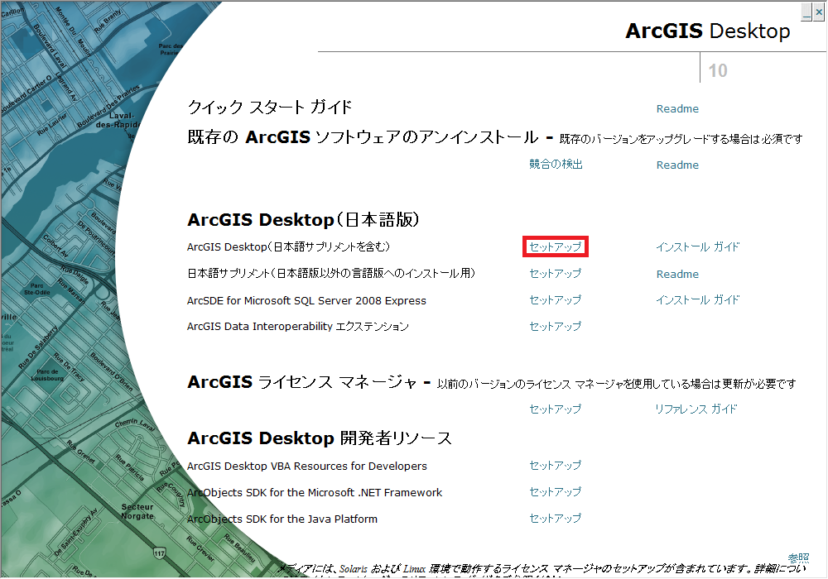Run セットアップ for Data Interoperability エクステンション
The image size is (828, 579).
pos(555,326)
